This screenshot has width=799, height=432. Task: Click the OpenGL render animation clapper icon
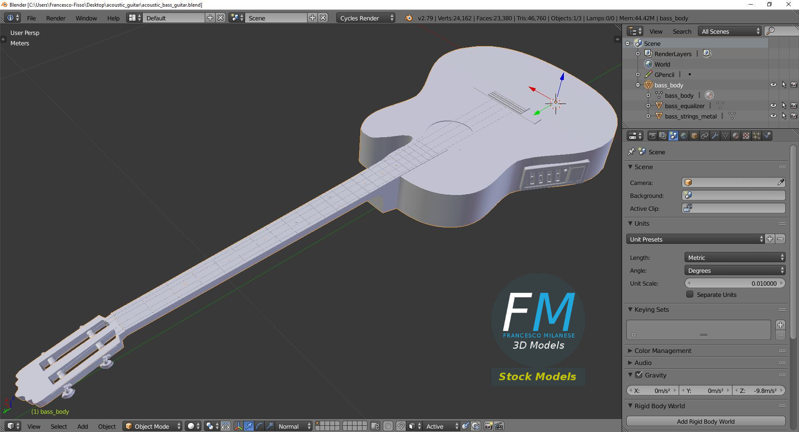pos(499,426)
